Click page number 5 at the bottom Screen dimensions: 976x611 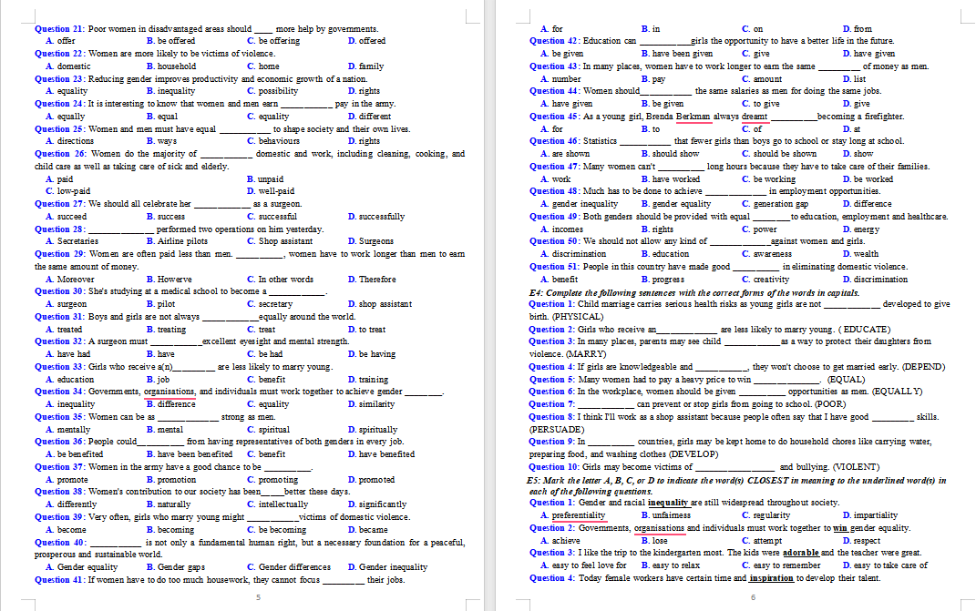pos(259,597)
